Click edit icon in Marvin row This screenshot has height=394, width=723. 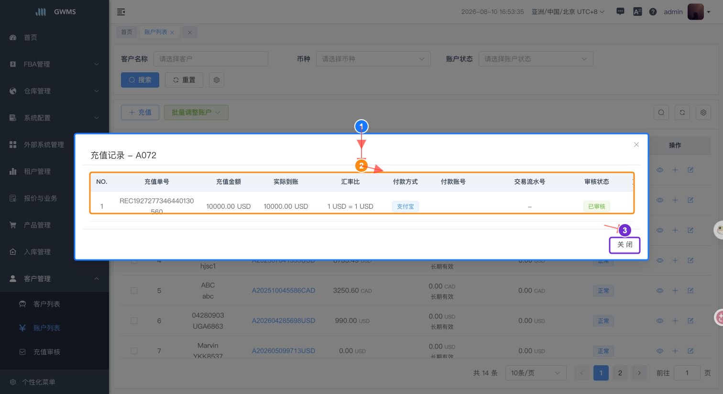[x=690, y=351]
